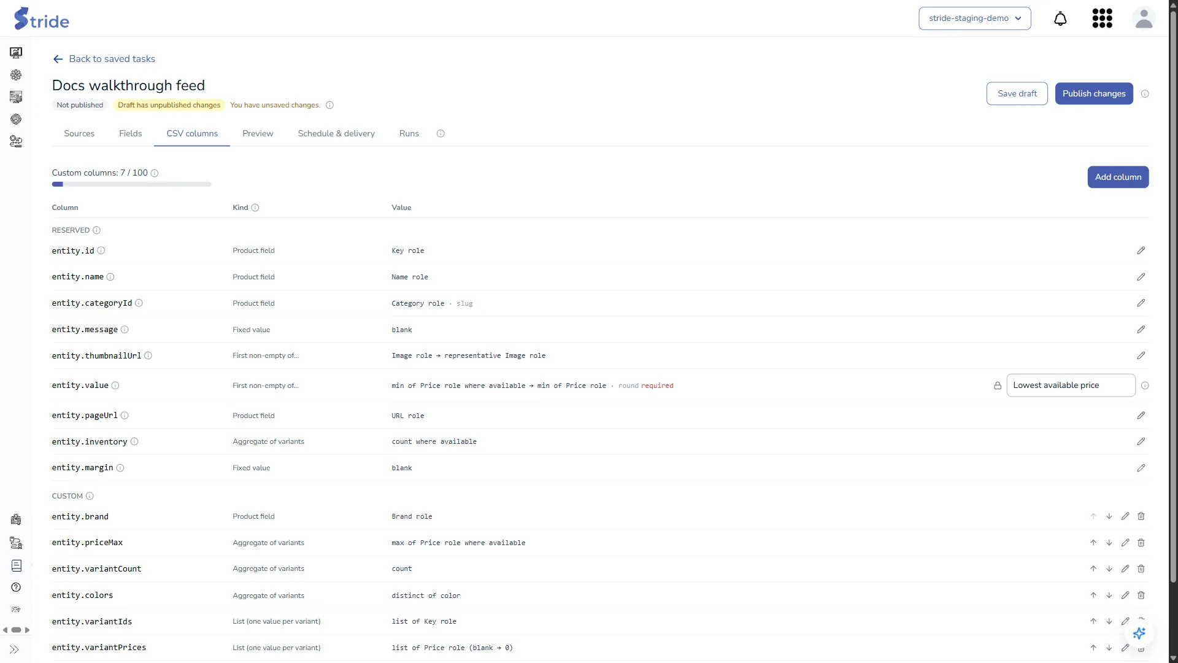1178x663 pixels.
Task: Click the lock icon on entity.value
Action: 997,386
